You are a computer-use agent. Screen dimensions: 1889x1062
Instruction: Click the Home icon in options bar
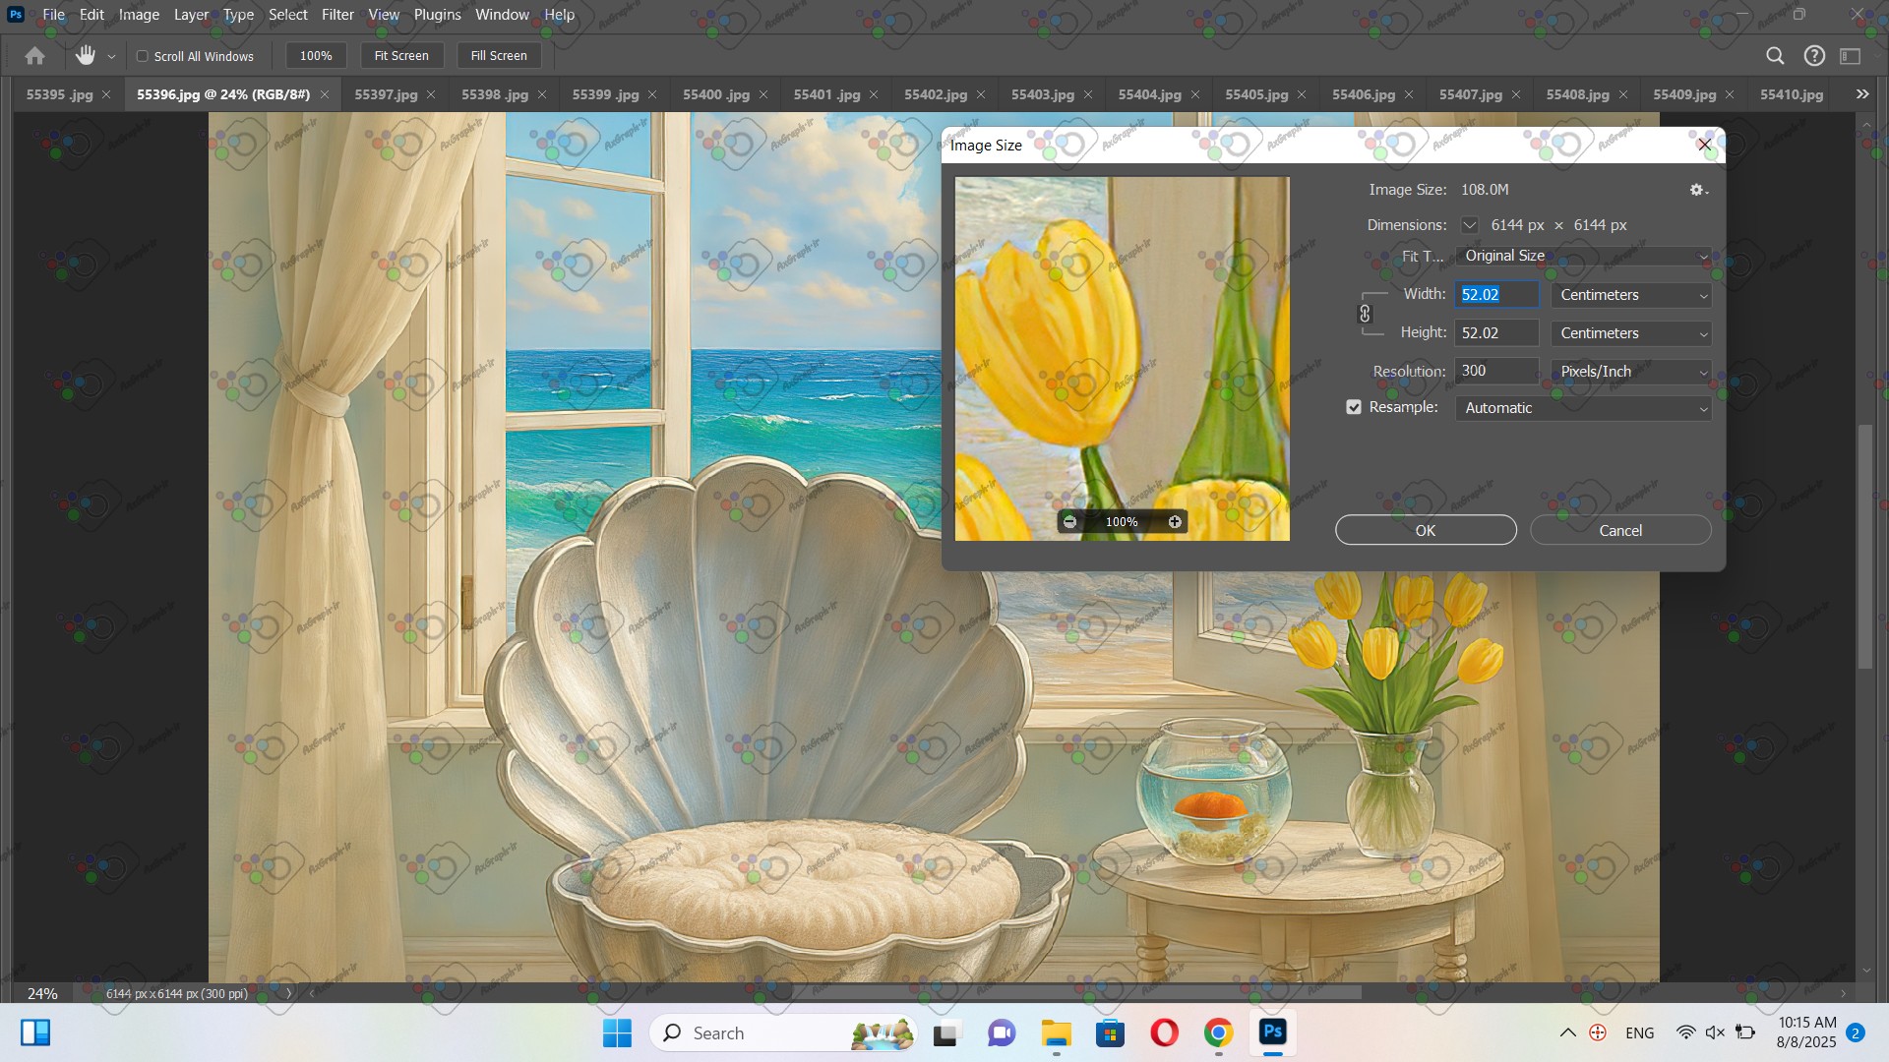34,56
